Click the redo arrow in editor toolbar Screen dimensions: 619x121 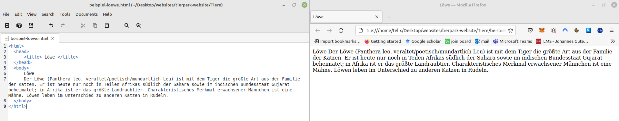[63, 25]
